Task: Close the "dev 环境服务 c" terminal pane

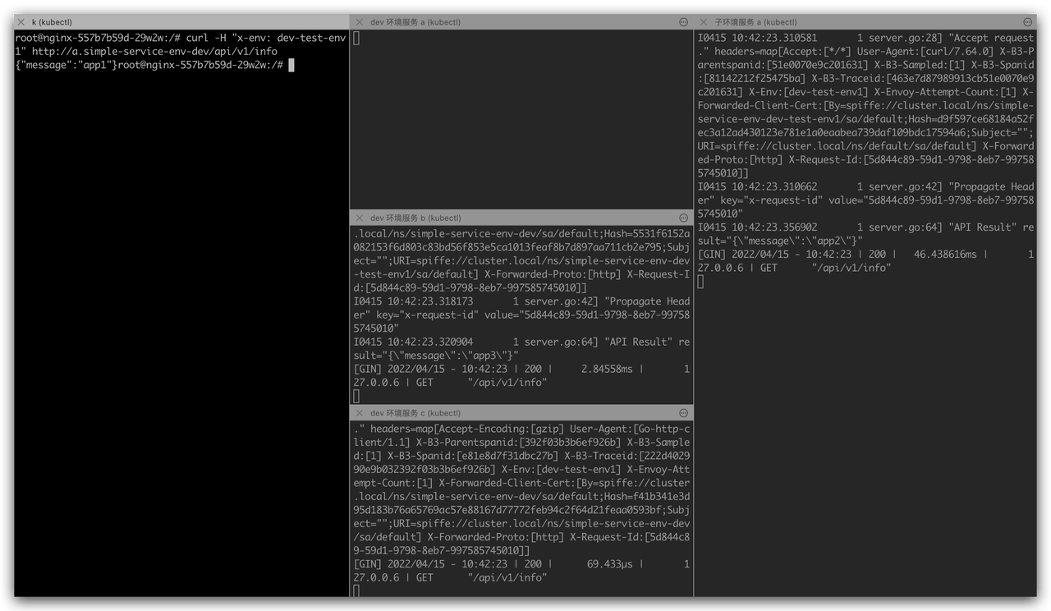Action: [x=359, y=413]
